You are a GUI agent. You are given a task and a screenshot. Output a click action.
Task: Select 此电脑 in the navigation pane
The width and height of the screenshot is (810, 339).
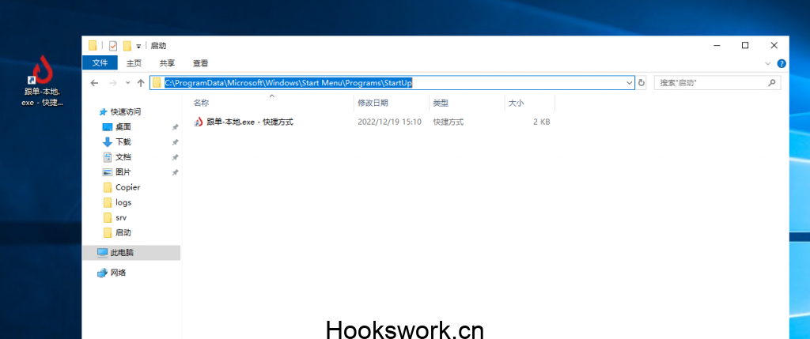tap(122, 253)
